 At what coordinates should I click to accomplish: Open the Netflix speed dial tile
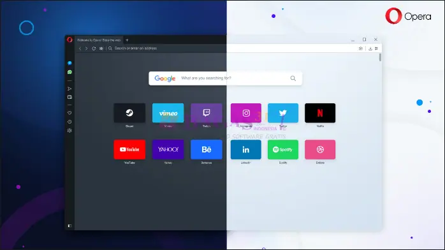tap(320, 113)
